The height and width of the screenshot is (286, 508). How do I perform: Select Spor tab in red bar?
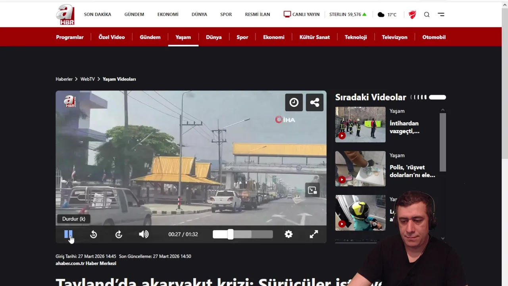coord(242,37)
